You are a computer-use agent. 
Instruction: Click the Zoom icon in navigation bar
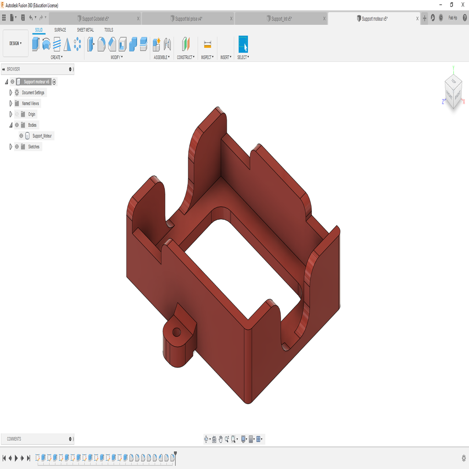coord(227,439)
